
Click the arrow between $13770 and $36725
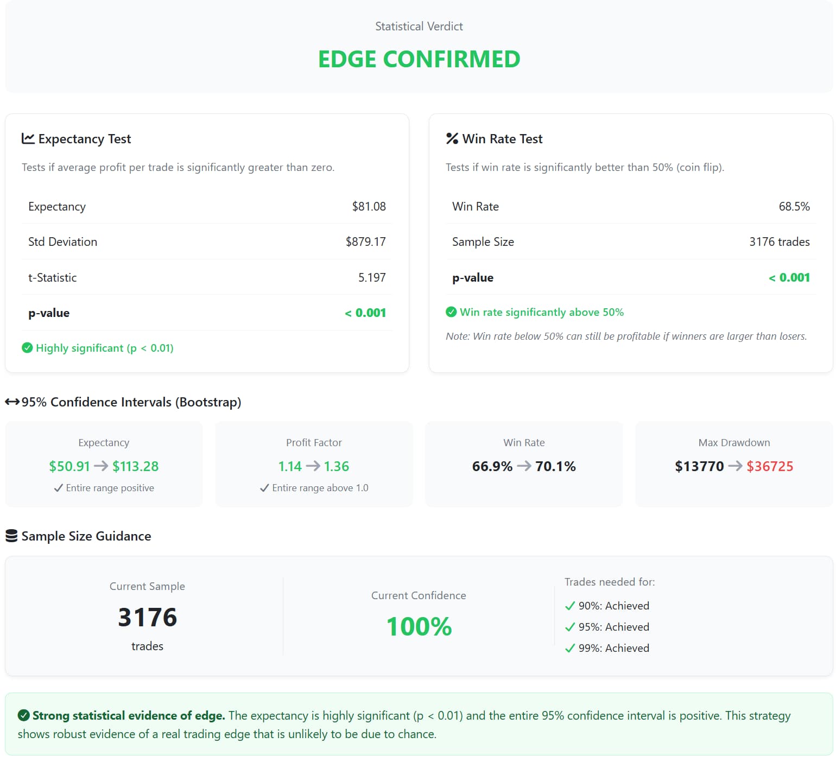tap(735, 466)
